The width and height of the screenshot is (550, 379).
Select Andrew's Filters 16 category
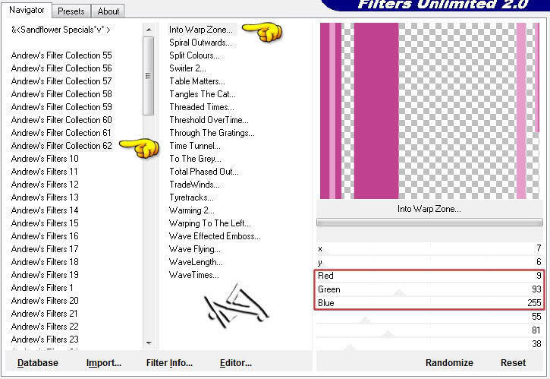tap(45, 236)
